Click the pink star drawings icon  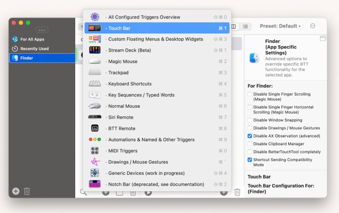pos(95,161)
